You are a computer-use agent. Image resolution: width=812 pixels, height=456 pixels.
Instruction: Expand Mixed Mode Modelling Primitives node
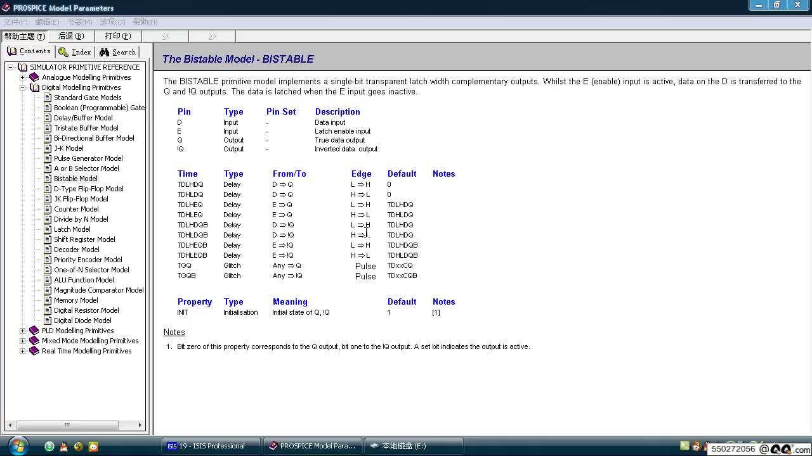click(x=22, y=341)
